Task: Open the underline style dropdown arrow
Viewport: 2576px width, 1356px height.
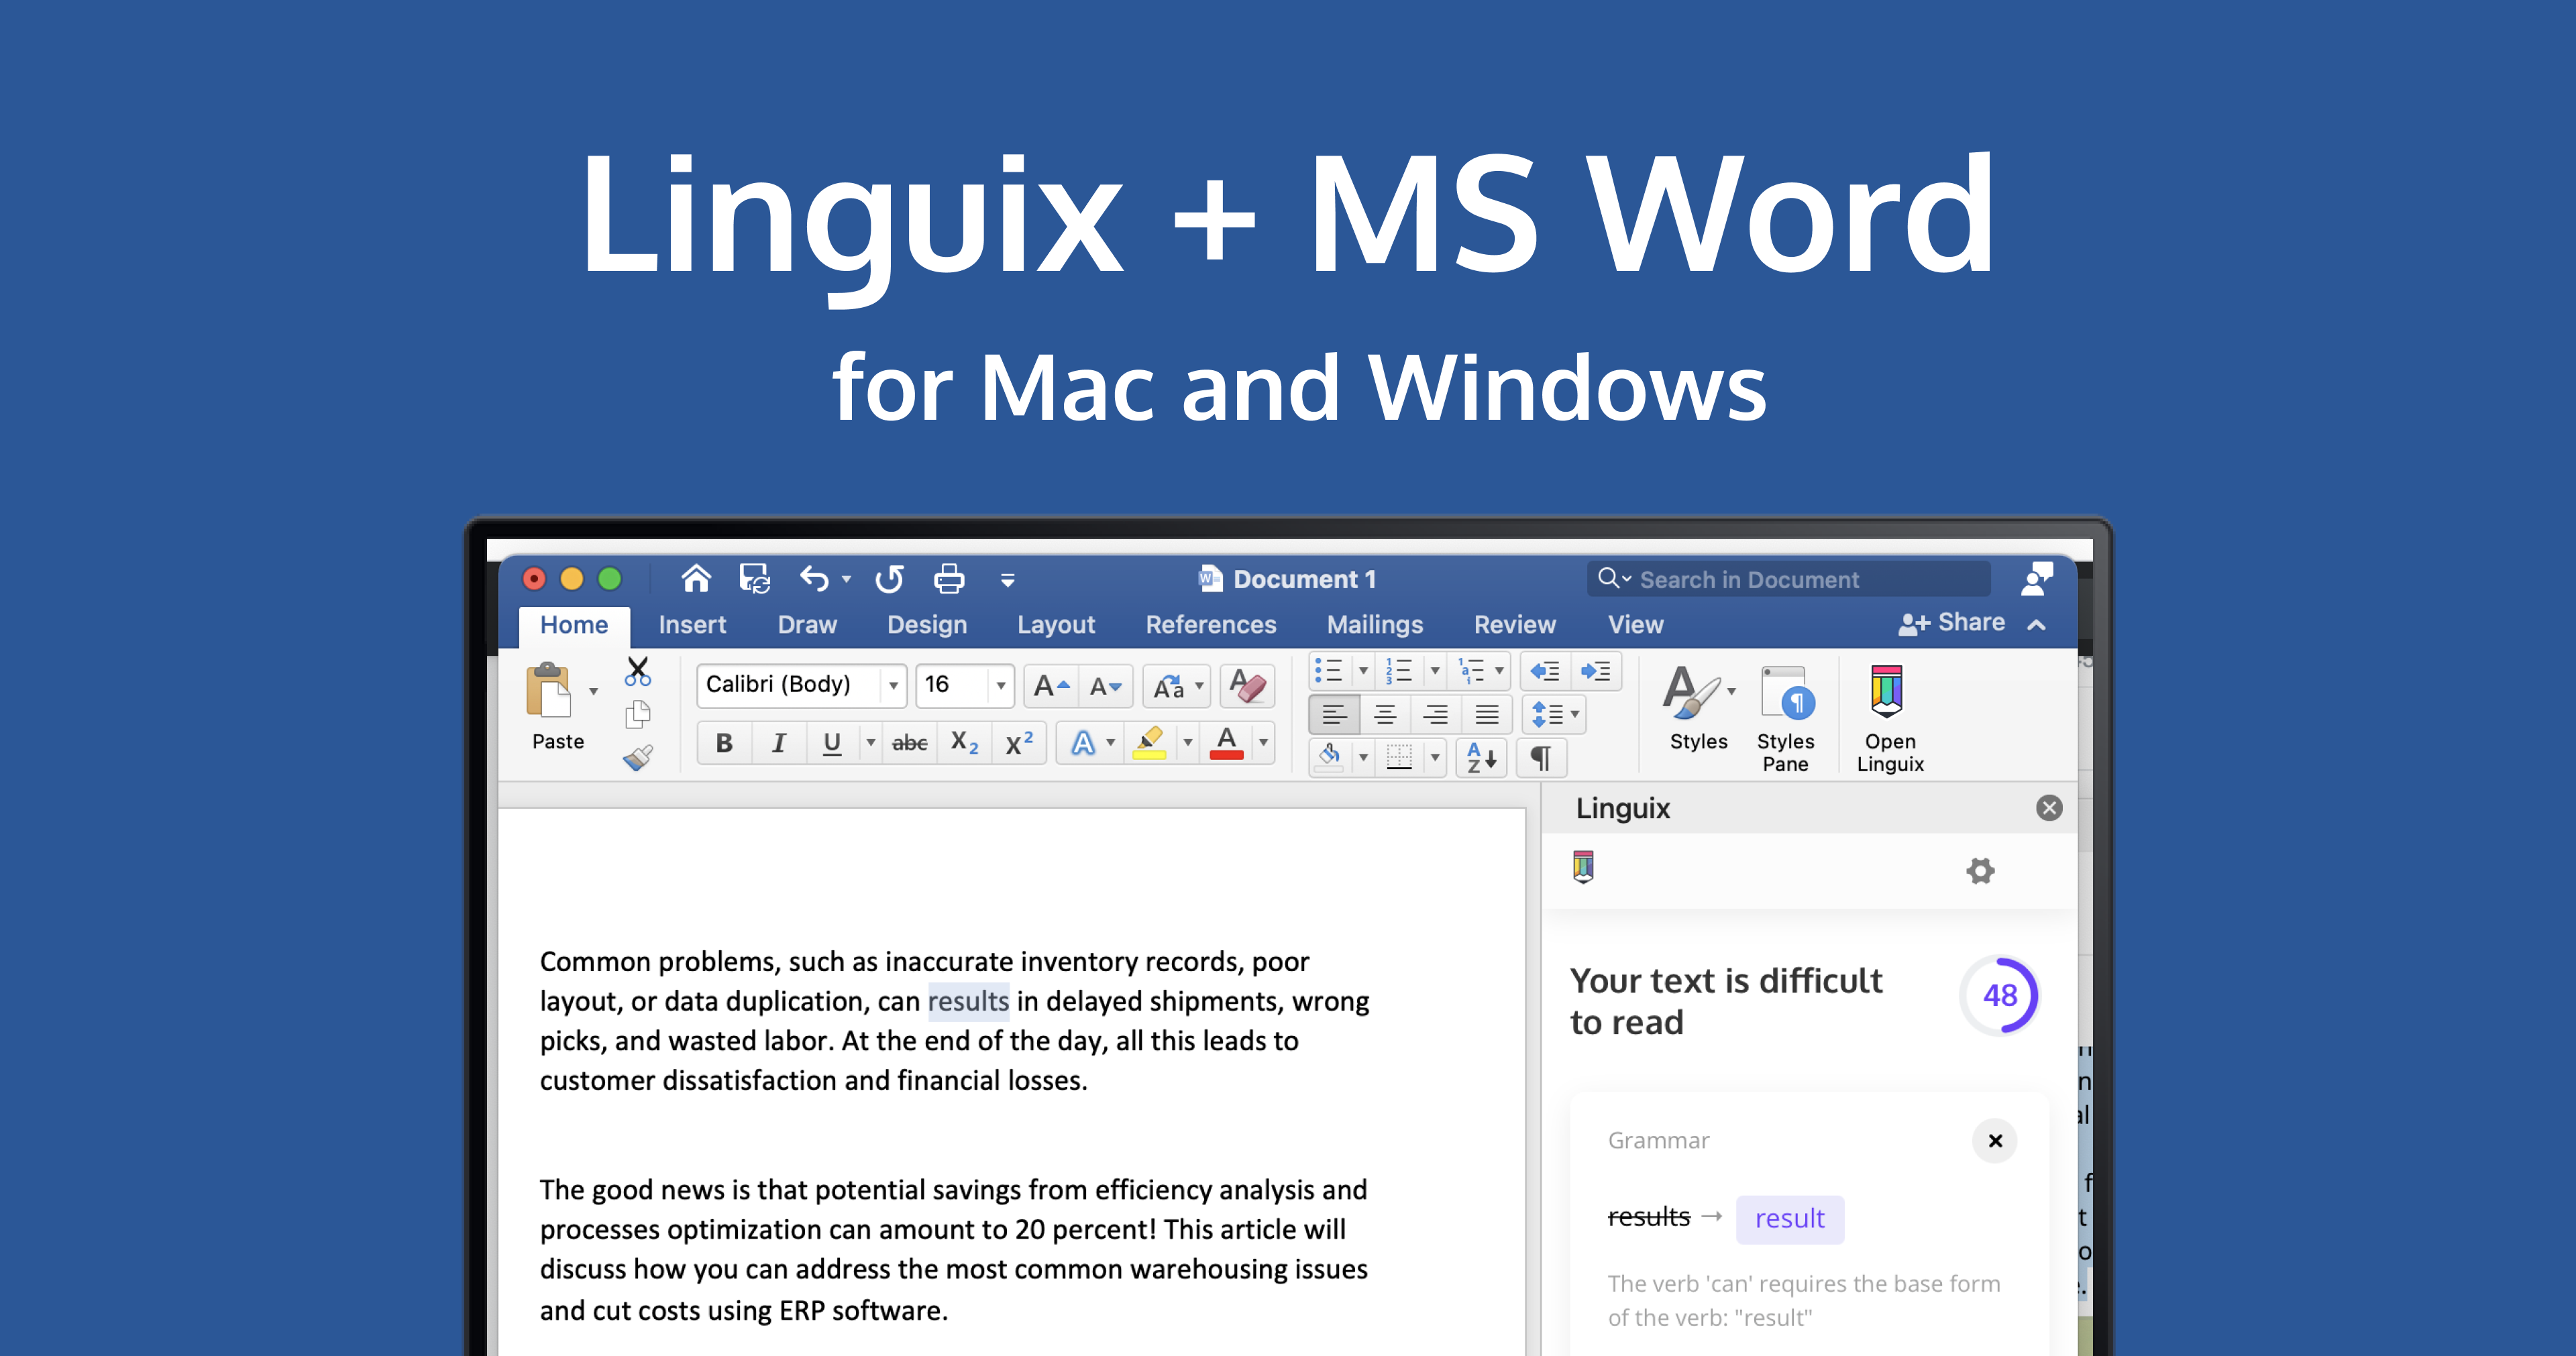Action: point(870,743)
